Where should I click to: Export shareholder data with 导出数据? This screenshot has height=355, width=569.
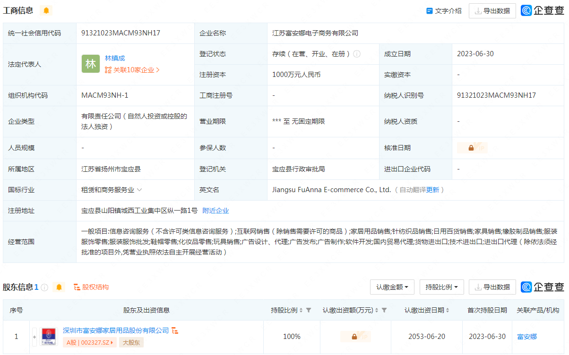click(x=492, y=287)
